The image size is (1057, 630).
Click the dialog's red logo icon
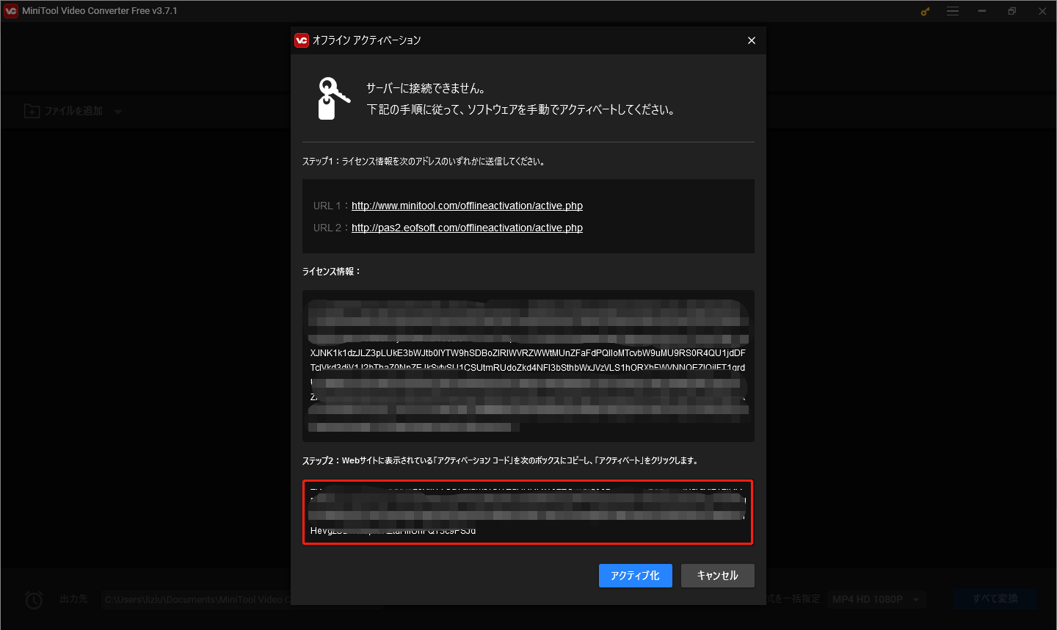(x=301, y=40)
